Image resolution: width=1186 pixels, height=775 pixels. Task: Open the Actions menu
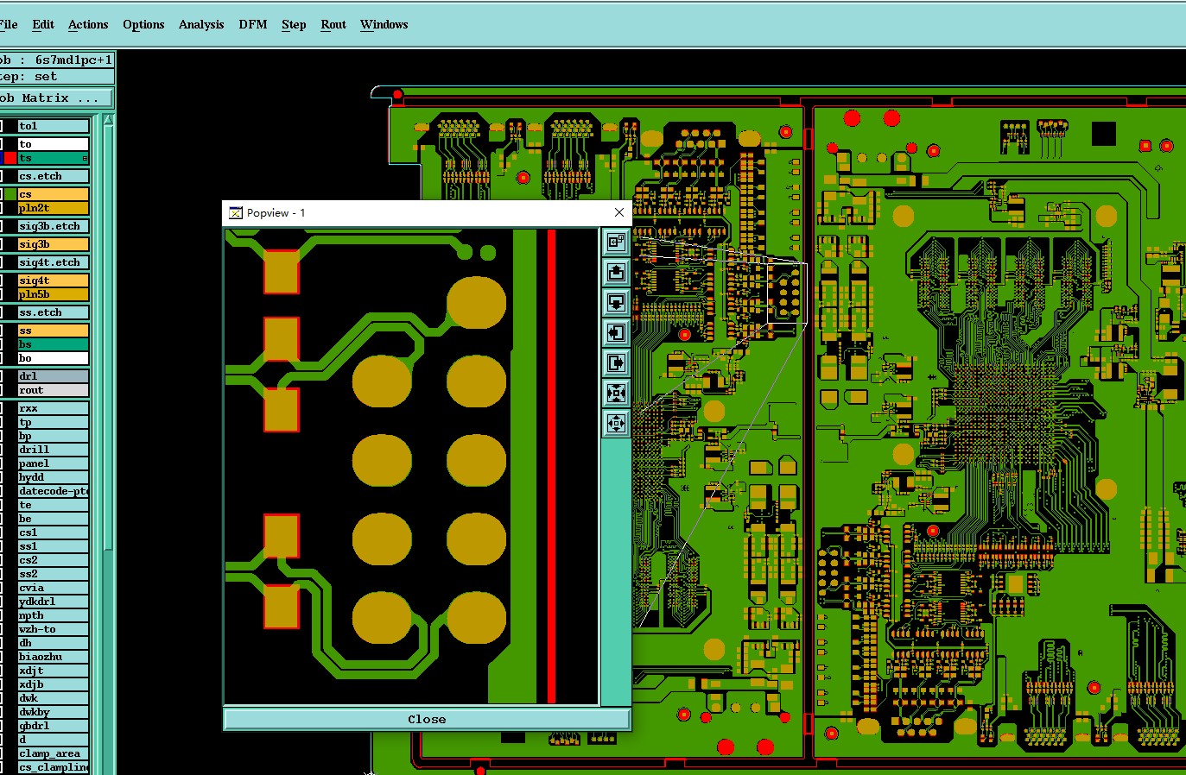tap(88, 24)
